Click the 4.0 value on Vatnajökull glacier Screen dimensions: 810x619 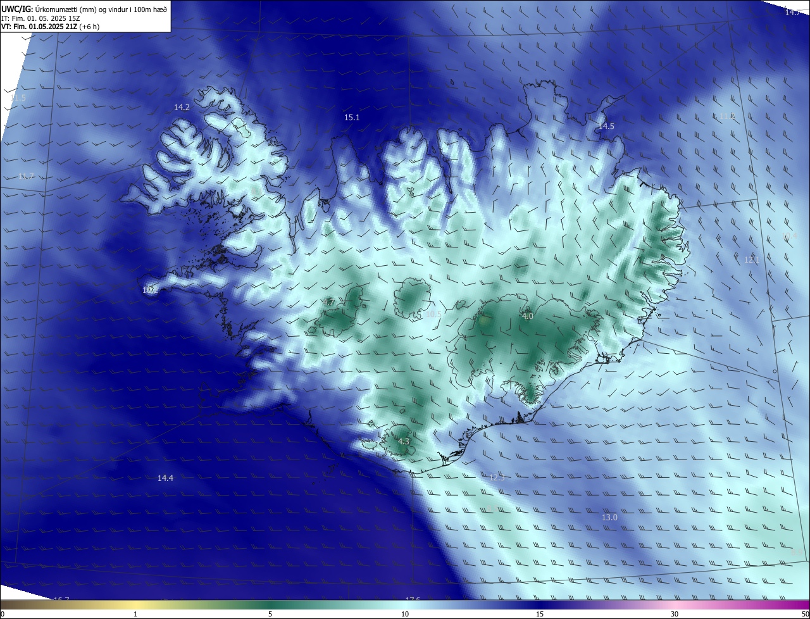click(x=528, y=316)
